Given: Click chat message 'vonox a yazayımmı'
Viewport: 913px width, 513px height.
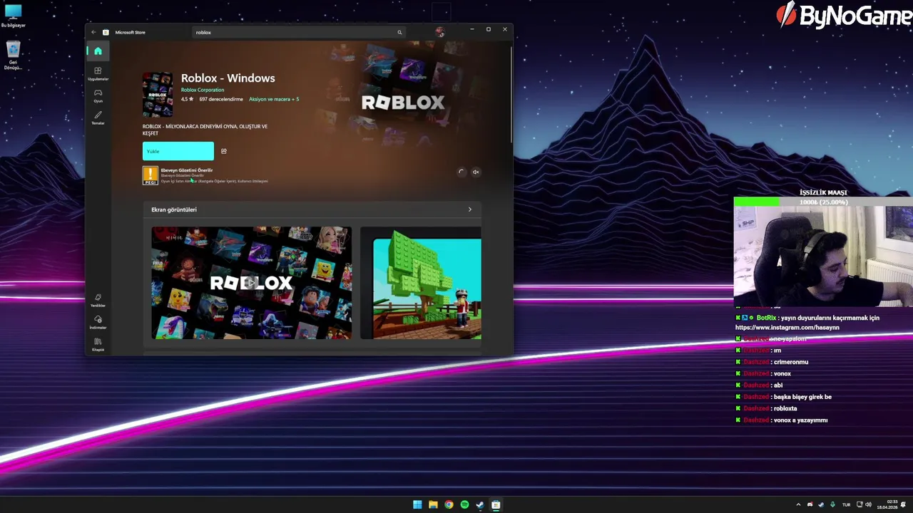Looking at the screenshot, I should coord(800,420).
